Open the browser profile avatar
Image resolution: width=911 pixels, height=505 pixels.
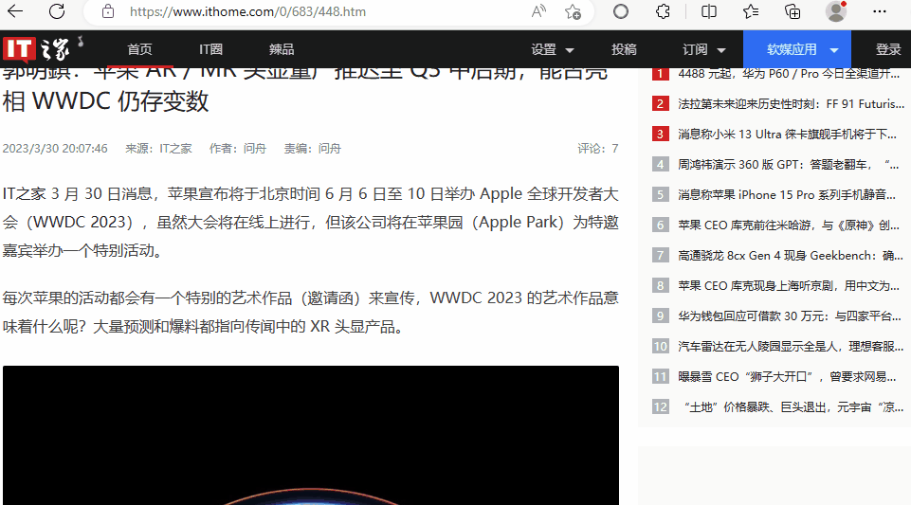836,11
